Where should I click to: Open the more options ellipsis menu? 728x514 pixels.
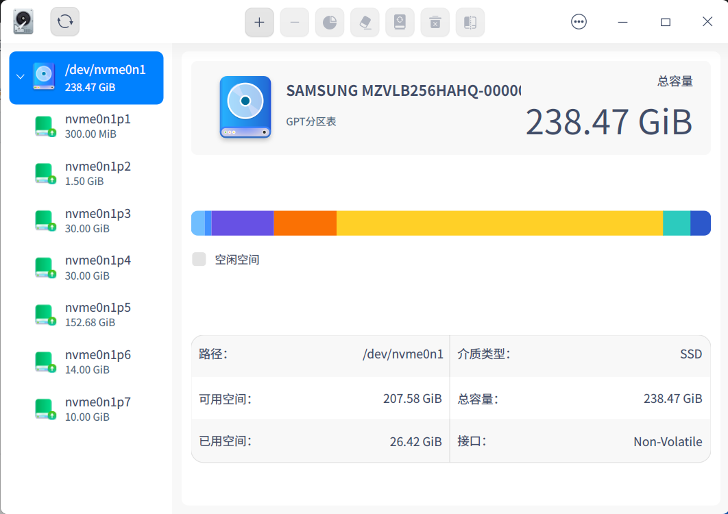pyautogui.click(x=579, y=21)
